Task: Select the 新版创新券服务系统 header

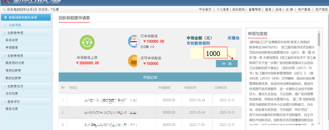Action: click(x=26, y=18)
